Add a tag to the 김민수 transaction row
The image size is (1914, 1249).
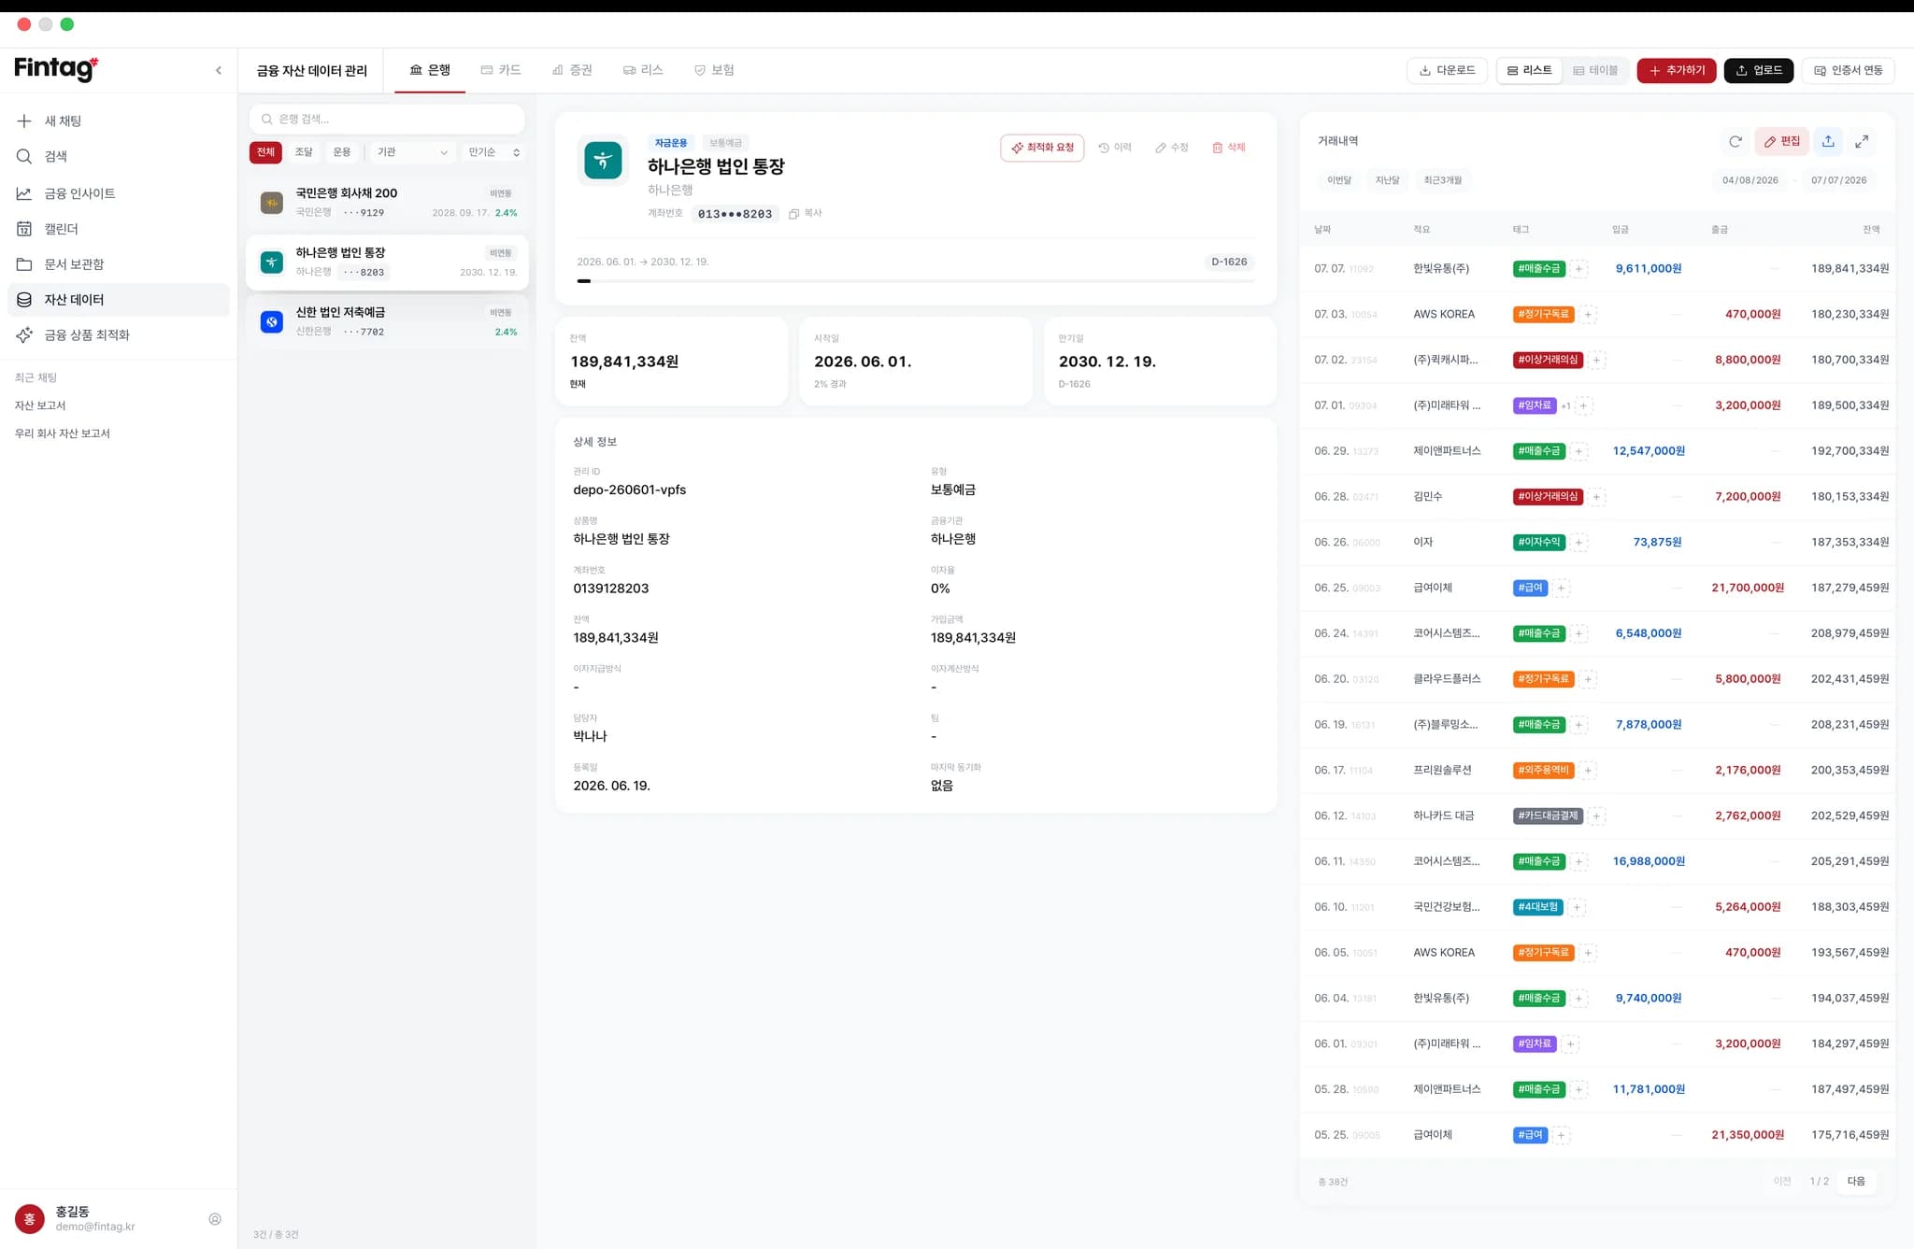point(1596,497)
